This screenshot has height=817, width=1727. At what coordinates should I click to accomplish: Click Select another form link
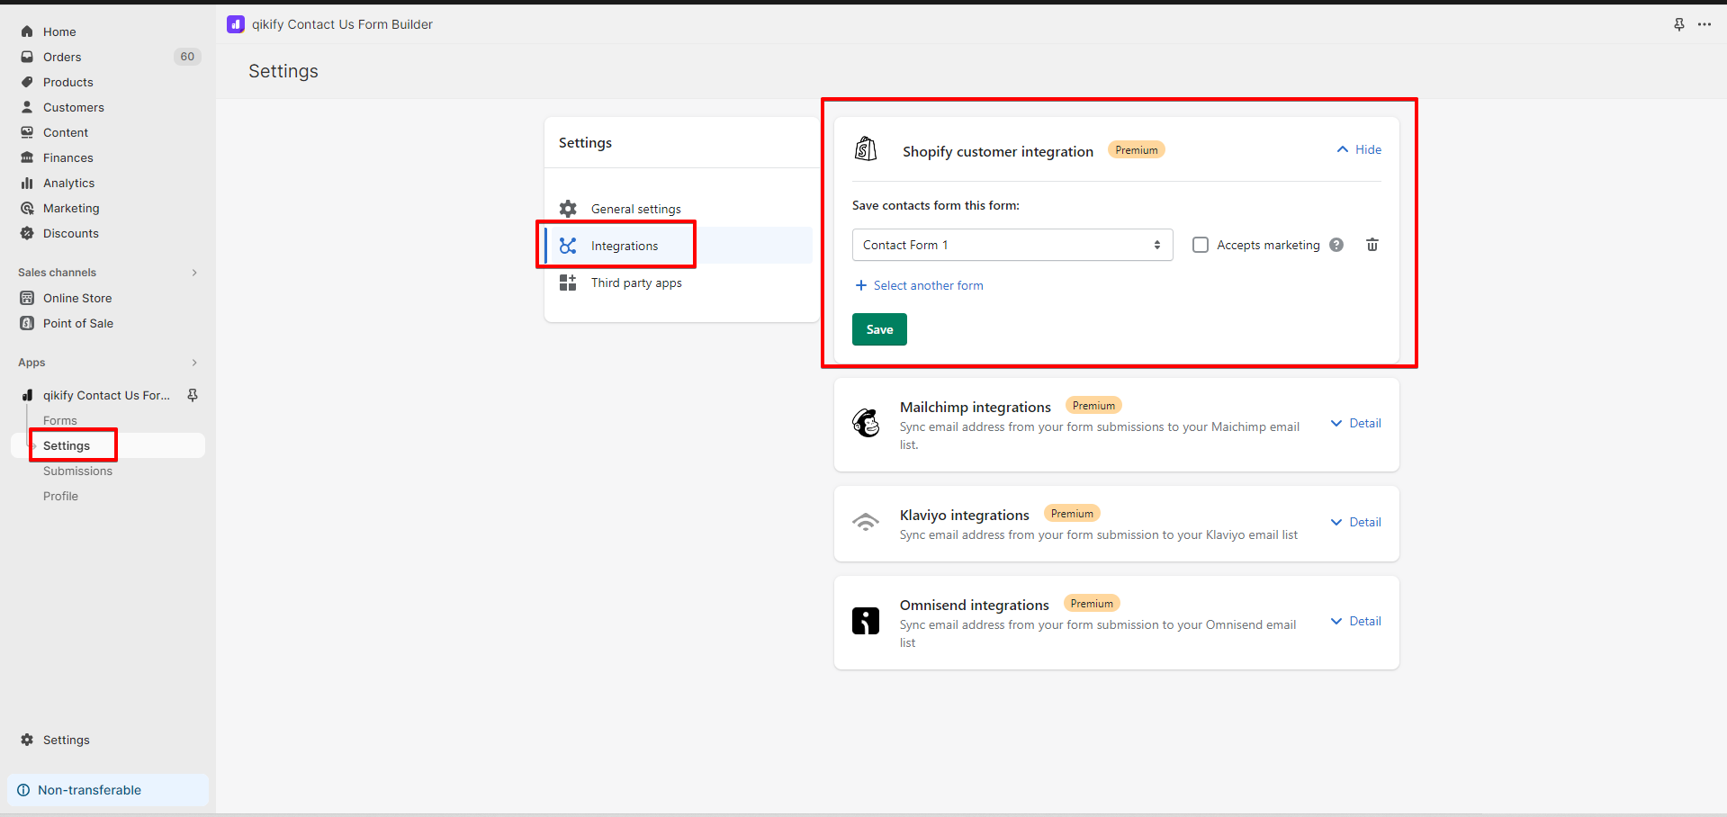tap(919, 285)
